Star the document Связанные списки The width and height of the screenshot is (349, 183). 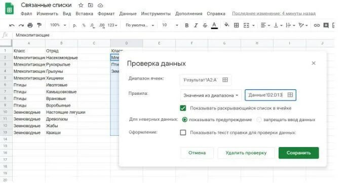click(x=81, y=5)
